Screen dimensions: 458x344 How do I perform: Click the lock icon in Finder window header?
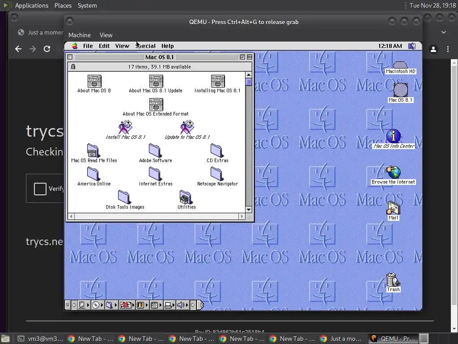73,67
